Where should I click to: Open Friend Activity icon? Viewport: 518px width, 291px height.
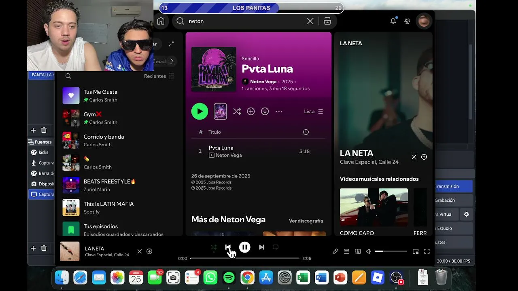[407, 21]
